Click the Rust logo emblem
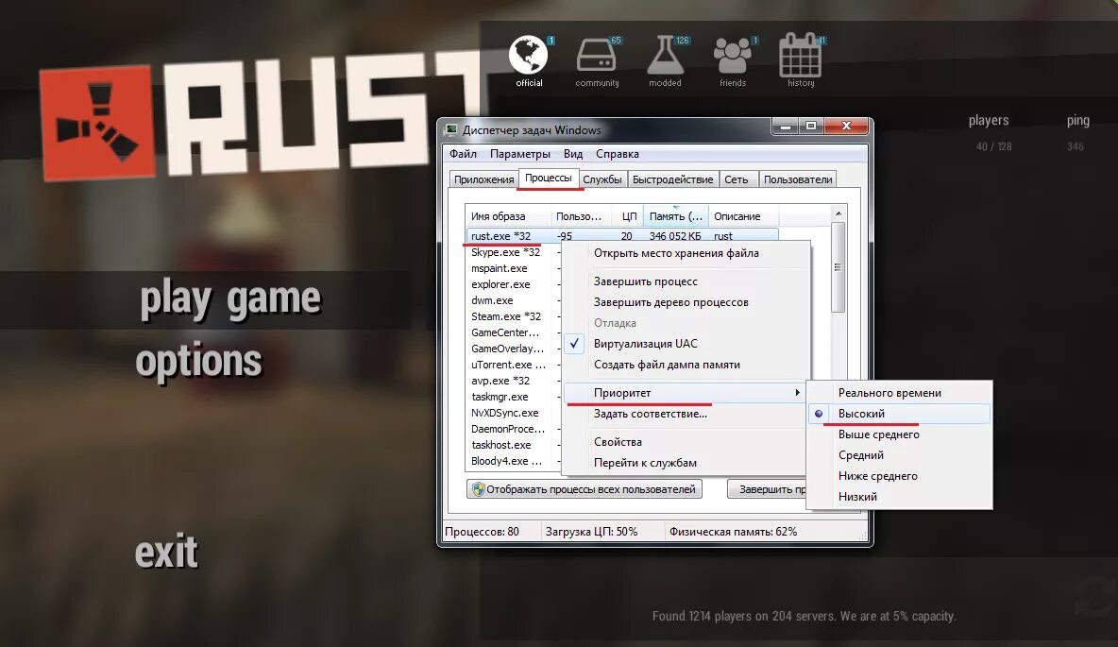 96,122
